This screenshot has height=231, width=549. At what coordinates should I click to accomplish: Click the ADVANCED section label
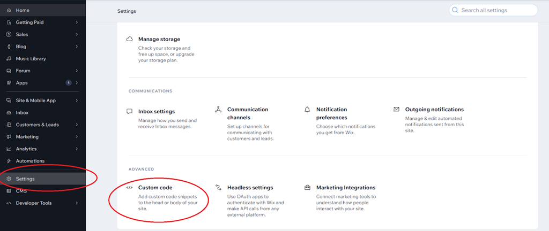(141, 169)
